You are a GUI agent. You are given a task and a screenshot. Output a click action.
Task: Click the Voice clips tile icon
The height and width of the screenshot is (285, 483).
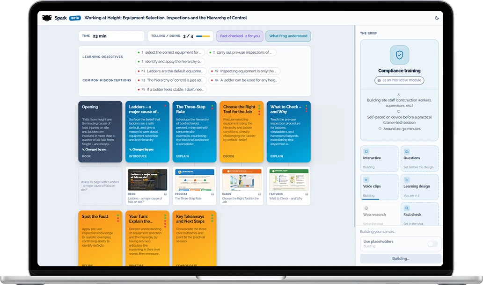(x=366, y=180)
